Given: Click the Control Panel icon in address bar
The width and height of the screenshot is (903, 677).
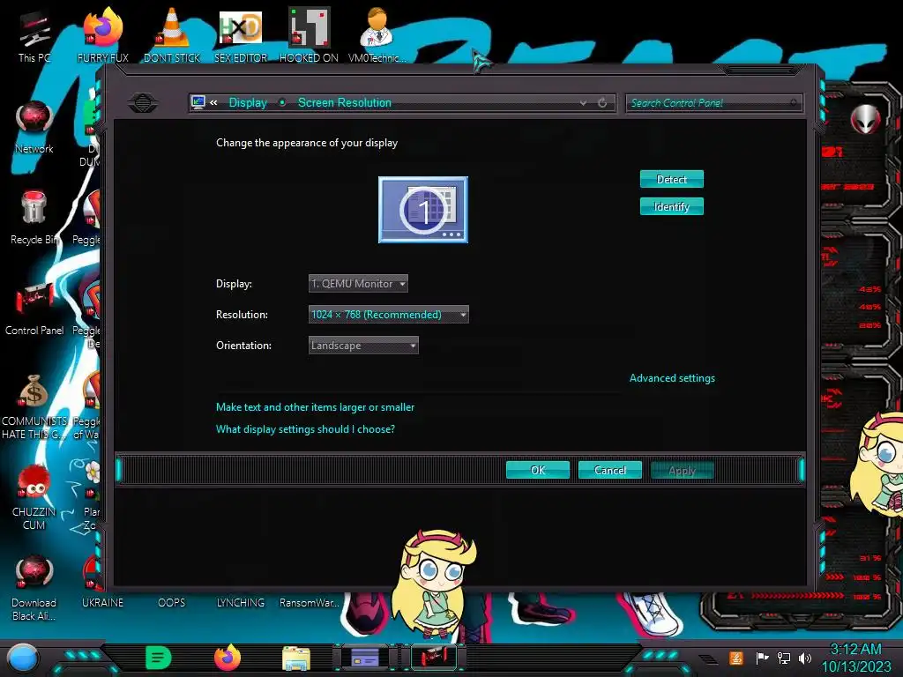Looking at the screenshot, I should (198, 102).
